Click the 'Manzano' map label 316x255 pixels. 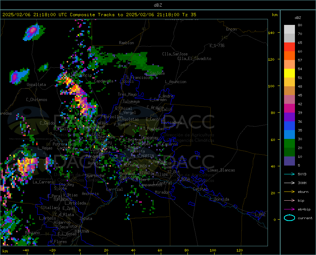32,233
